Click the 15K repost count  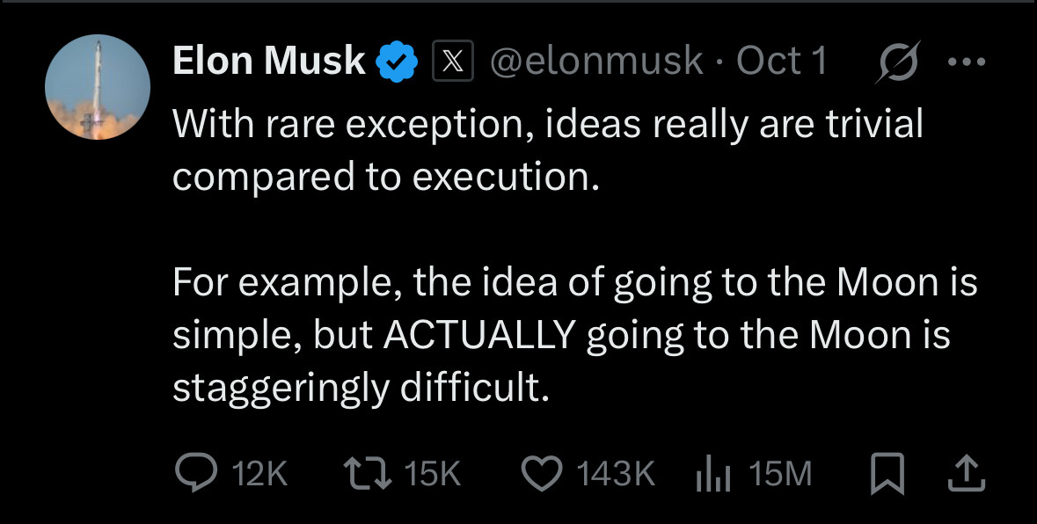[434, 475]
